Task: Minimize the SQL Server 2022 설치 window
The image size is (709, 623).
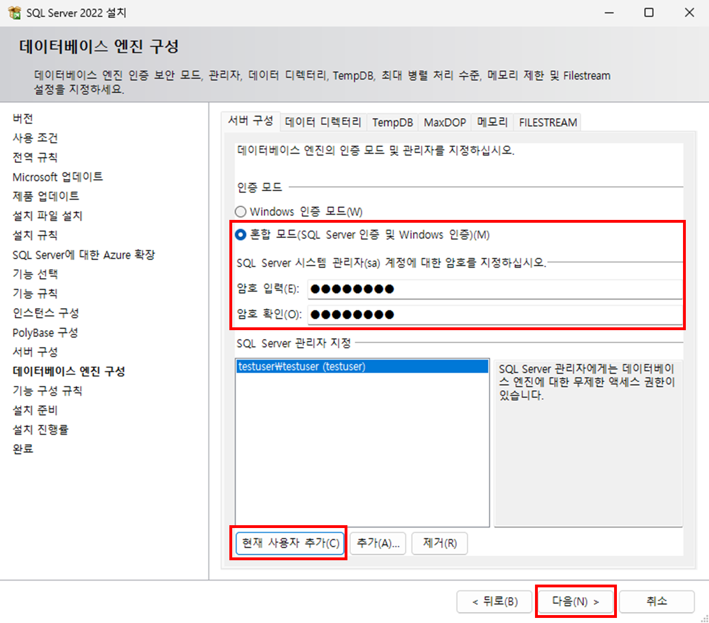Action: [x=609, y=12]
